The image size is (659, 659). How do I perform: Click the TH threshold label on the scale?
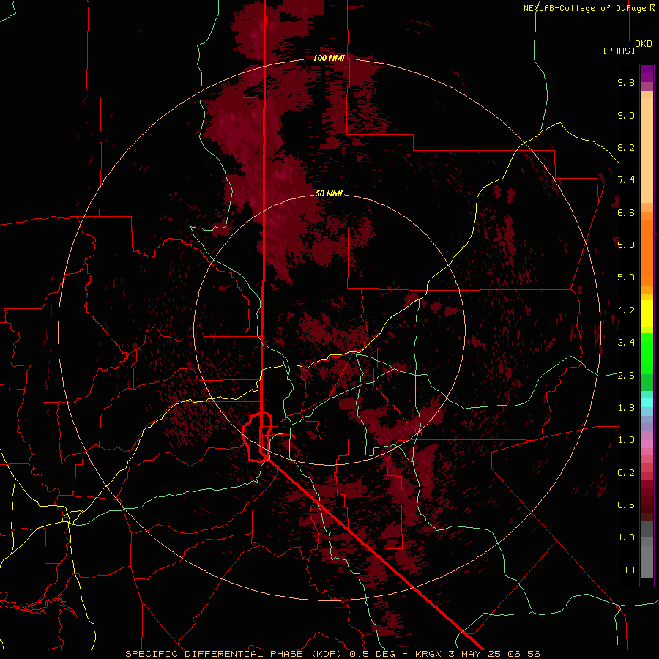click(x=629, y=570)
